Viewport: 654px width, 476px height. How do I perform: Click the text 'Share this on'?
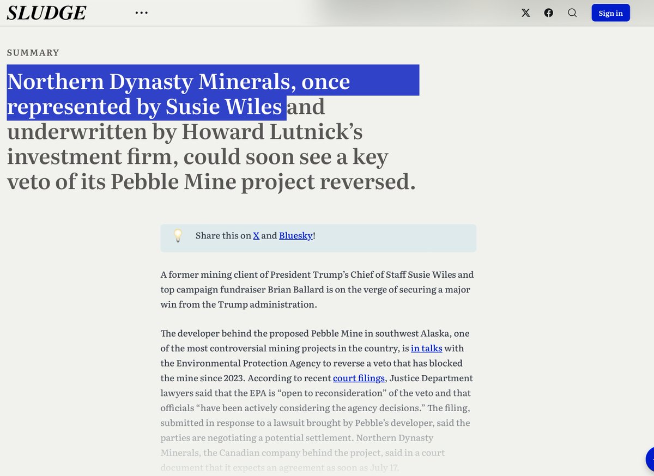tap(223, 235)
